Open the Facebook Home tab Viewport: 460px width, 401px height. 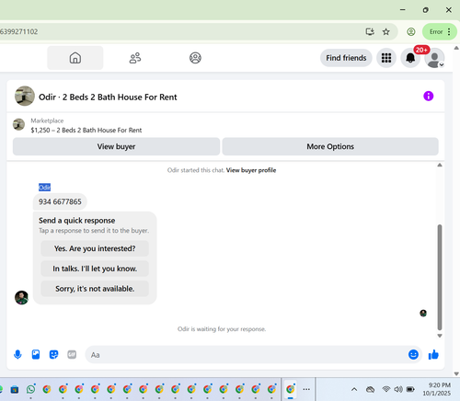tap(75, 58)
